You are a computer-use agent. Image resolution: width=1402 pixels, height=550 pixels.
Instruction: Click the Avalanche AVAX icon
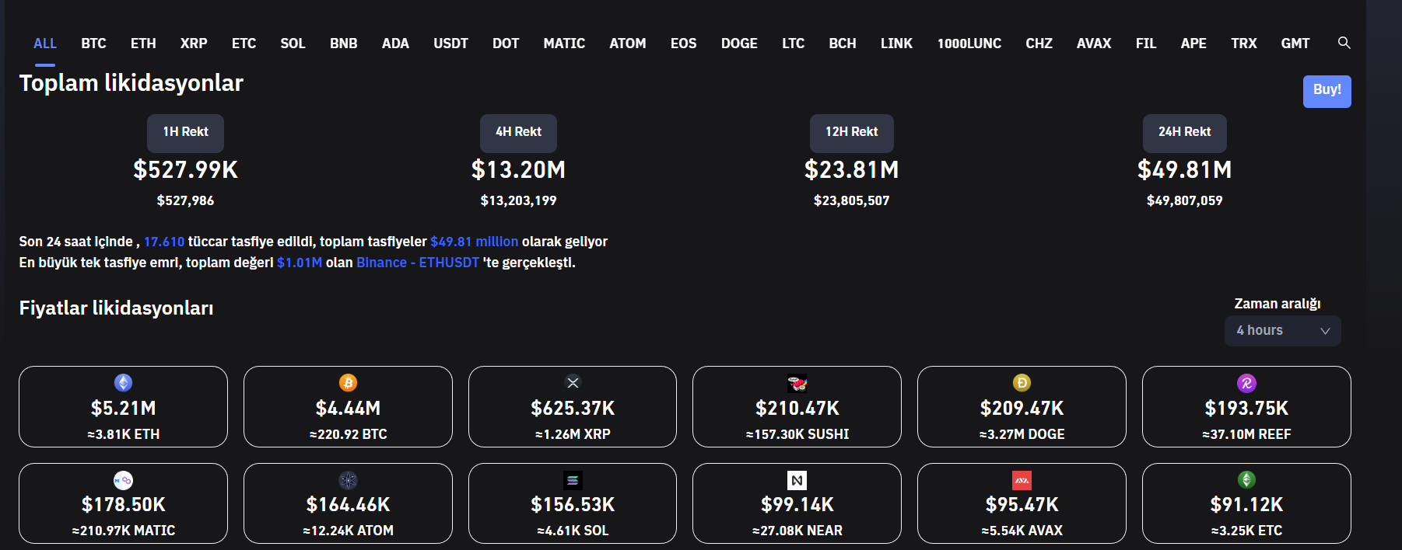pos(1022,480)
